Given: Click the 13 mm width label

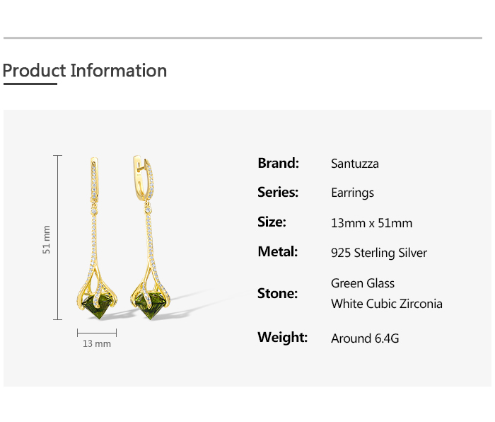Looking at the screenshot, I should click(97, 343).
